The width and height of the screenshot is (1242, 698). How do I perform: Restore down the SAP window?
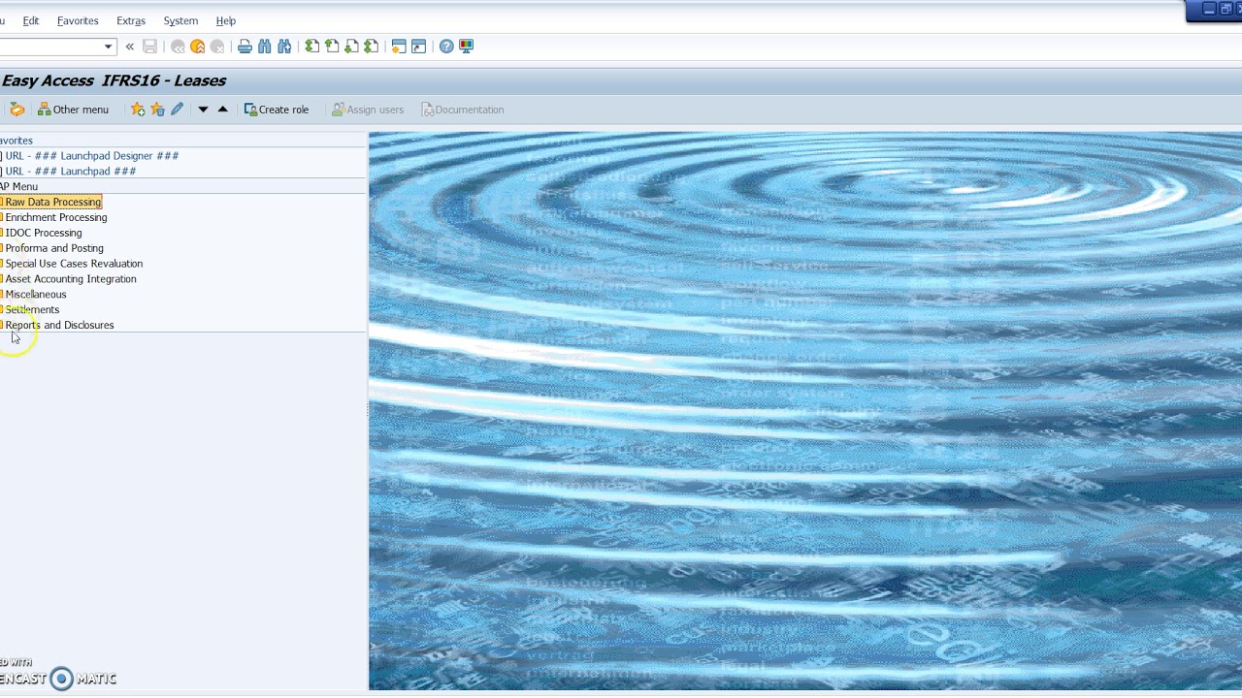click(1226, 9)
